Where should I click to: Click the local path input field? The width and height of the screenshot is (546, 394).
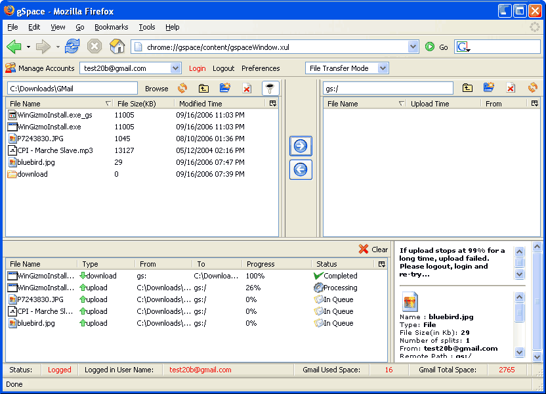(72, 89)
